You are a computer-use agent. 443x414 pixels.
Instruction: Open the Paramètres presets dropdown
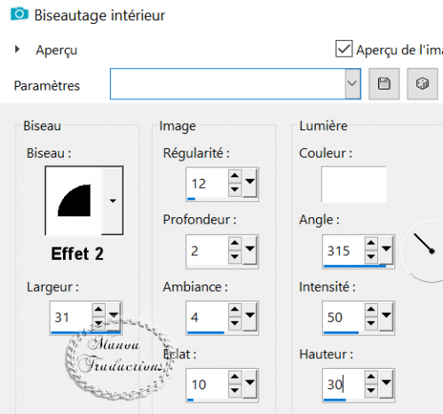coord(352,83)
